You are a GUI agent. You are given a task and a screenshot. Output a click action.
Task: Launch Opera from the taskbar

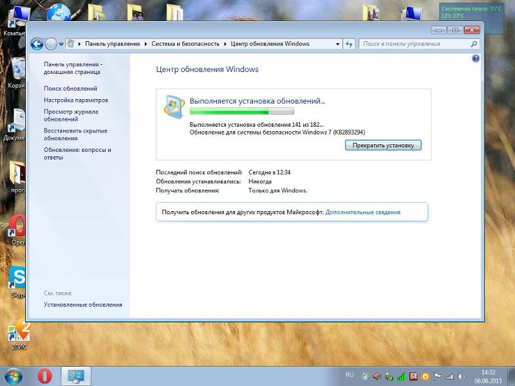(x=44, y=376)
